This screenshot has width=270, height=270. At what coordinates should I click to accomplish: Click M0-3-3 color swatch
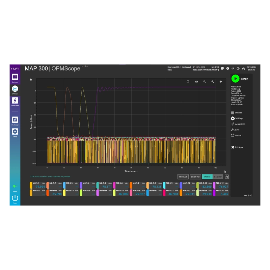[64, 185]
